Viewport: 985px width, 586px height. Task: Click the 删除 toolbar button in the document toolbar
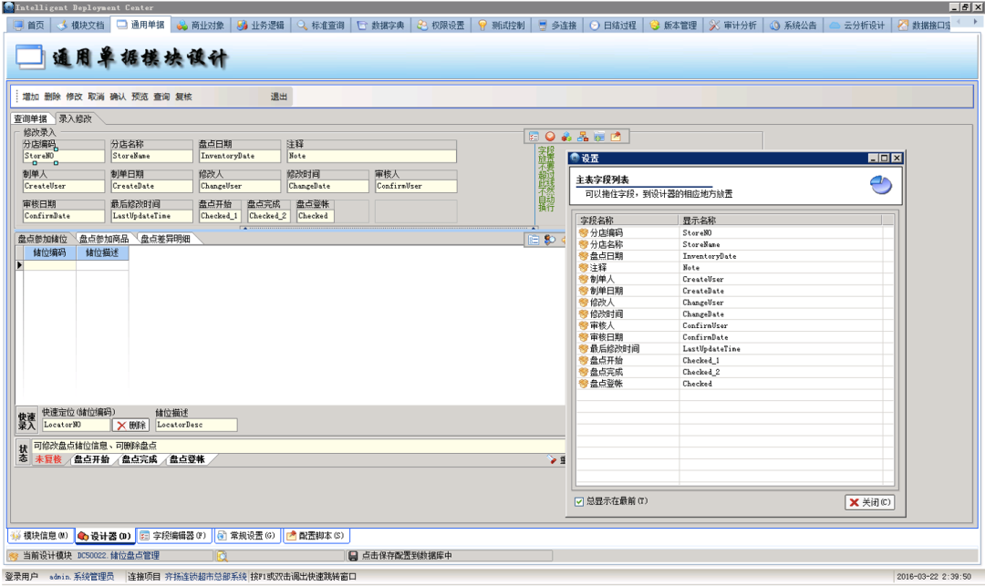tap(53, 97)
